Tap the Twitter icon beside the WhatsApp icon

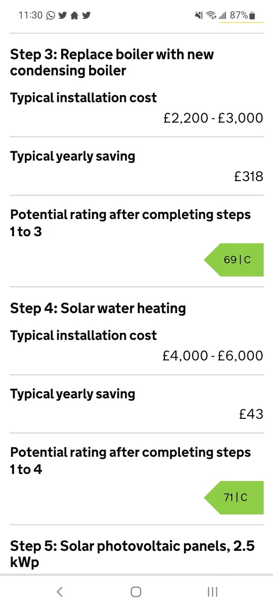click(63, 16)
